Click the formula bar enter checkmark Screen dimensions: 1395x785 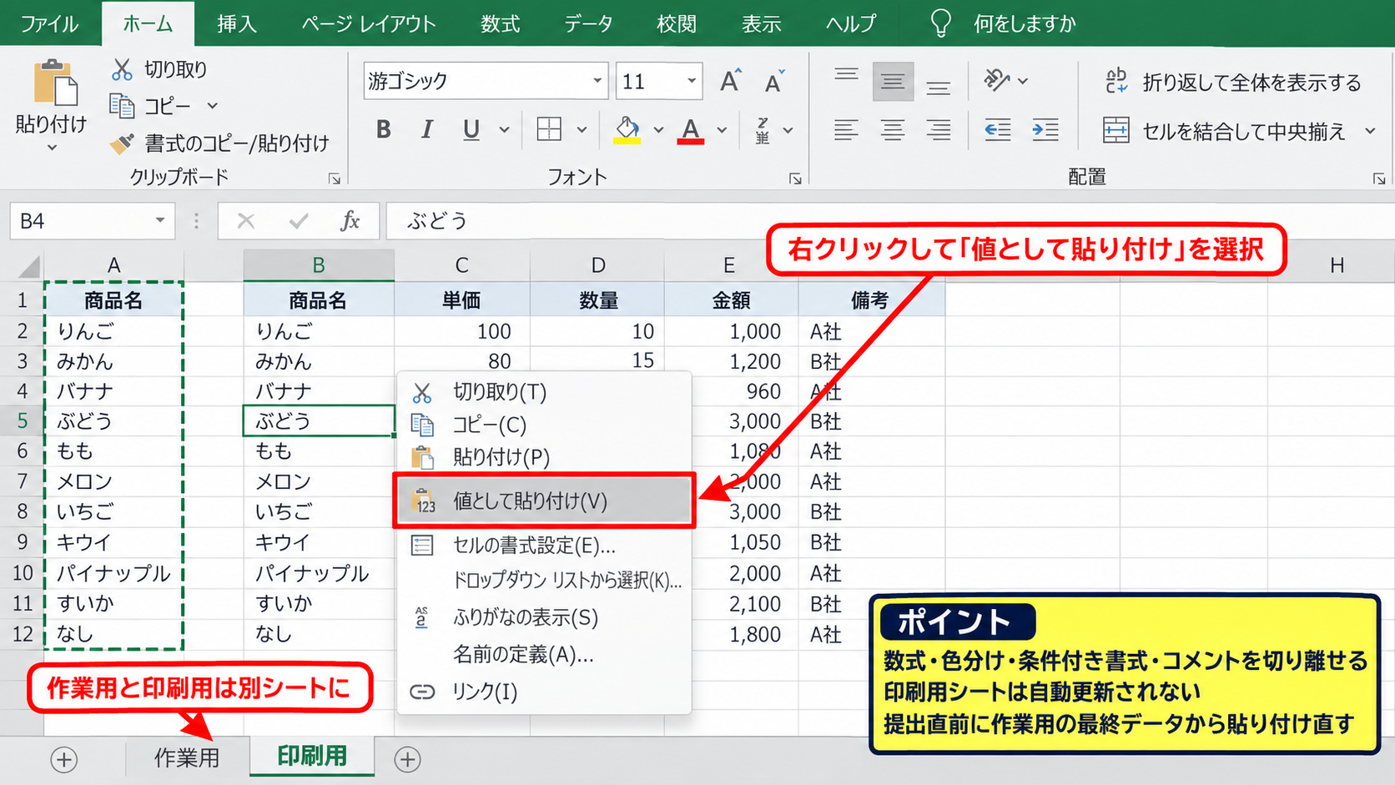click(x=299, y=221)
